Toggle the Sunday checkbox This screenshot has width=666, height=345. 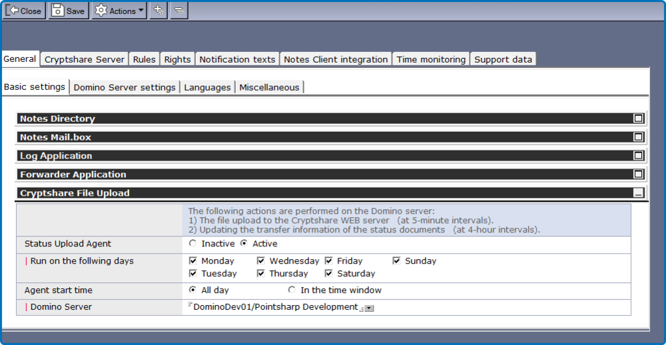pos(397,261)
